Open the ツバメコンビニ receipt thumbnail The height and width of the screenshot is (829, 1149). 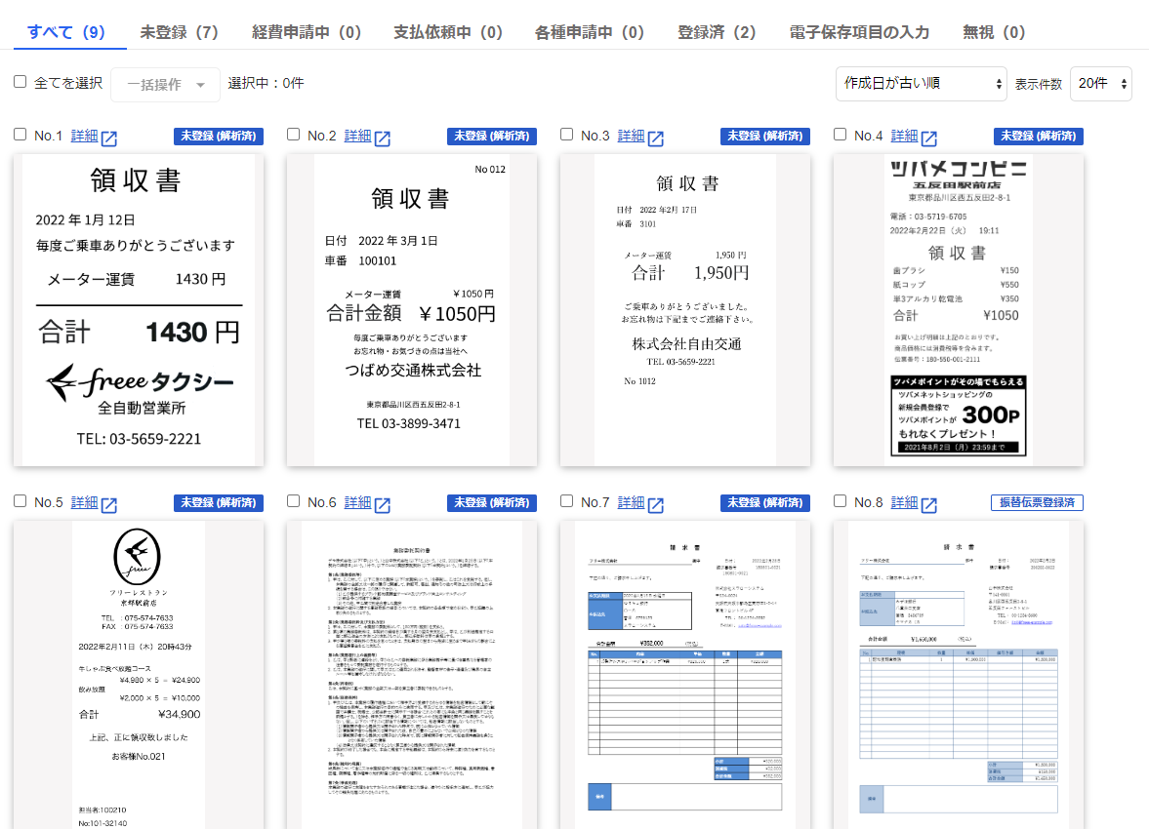pos(959,310)
